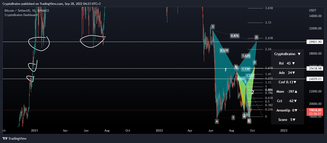Click the 22:36:27 candle countdown timer
Screen dimensions: 327x143
315,114
